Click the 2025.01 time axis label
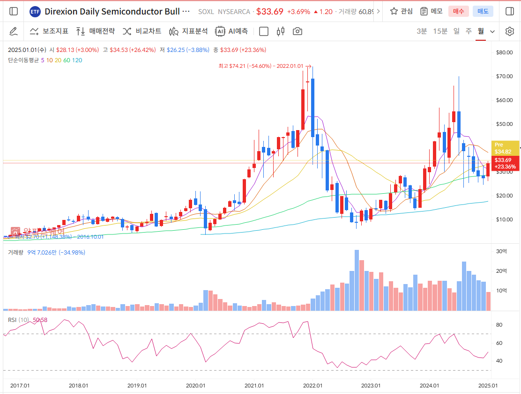 tap(488, 386)
